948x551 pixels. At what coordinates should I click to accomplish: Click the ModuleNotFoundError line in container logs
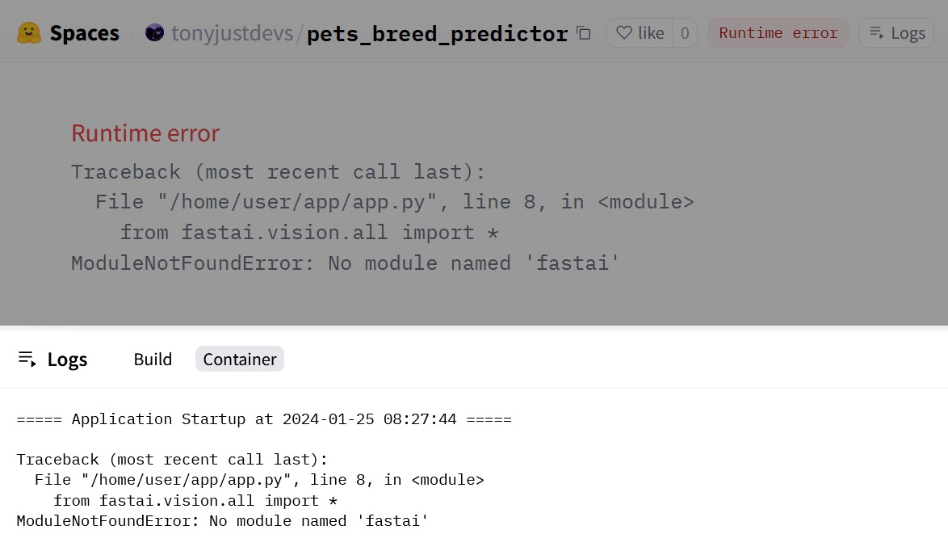click(x=223, y=521)
